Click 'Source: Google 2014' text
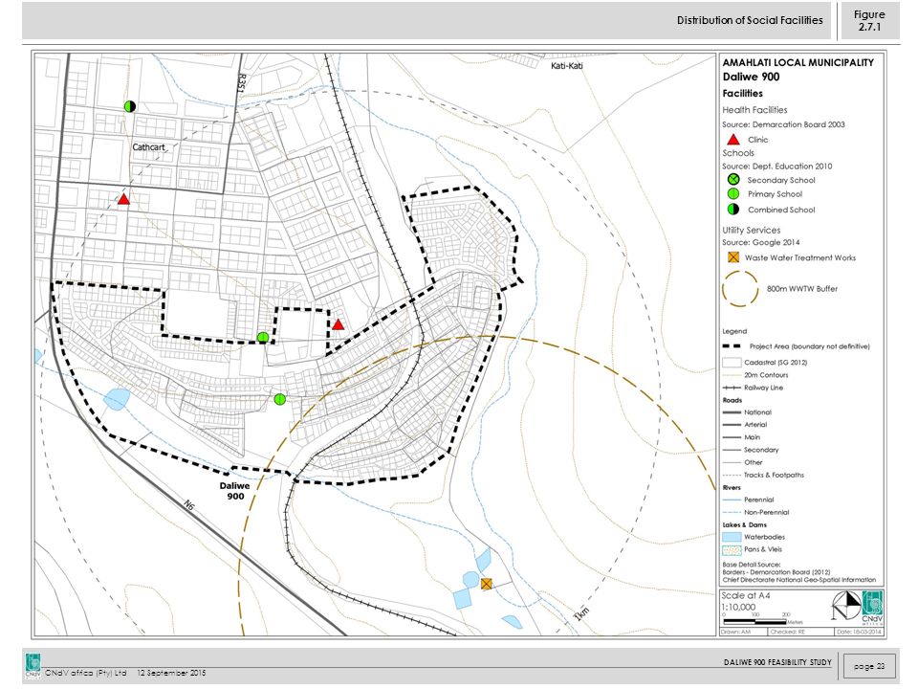The width and height of the screenshot is (918, 689). [760, 242]
